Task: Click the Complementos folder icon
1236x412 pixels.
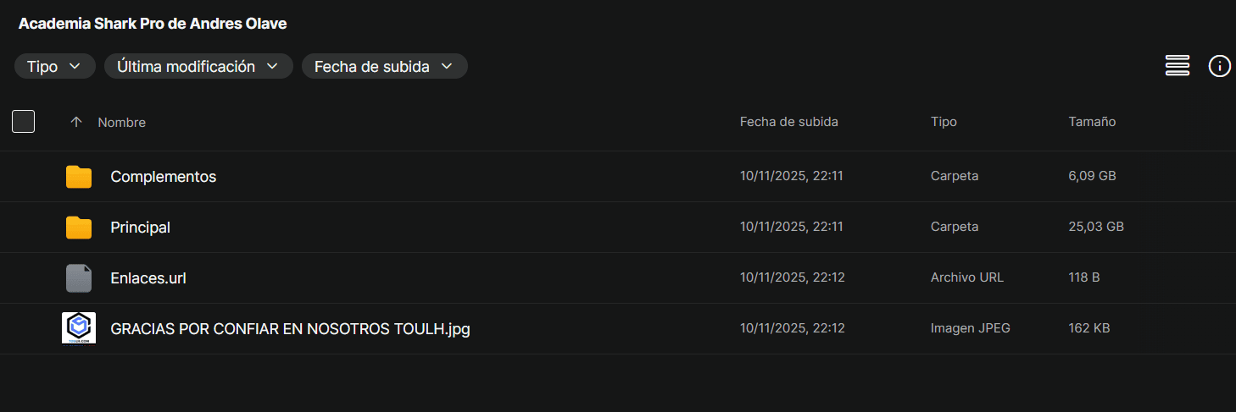Action: (79, 177)
